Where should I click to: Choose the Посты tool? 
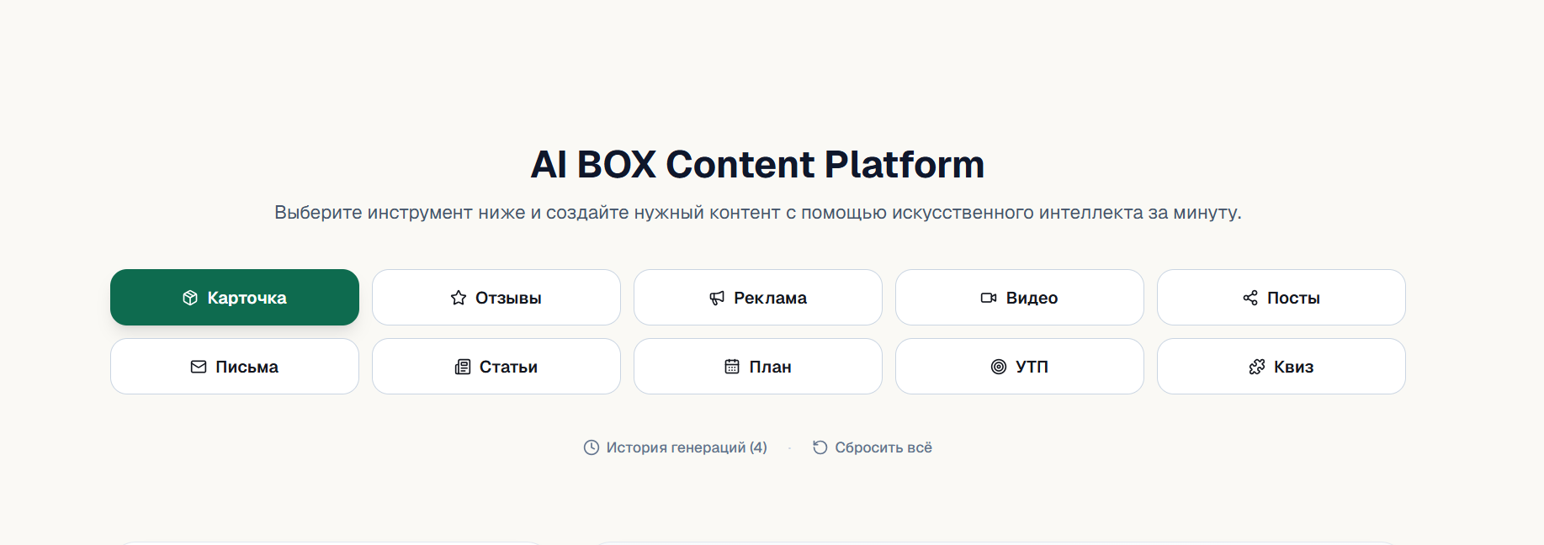(1281, 298)
